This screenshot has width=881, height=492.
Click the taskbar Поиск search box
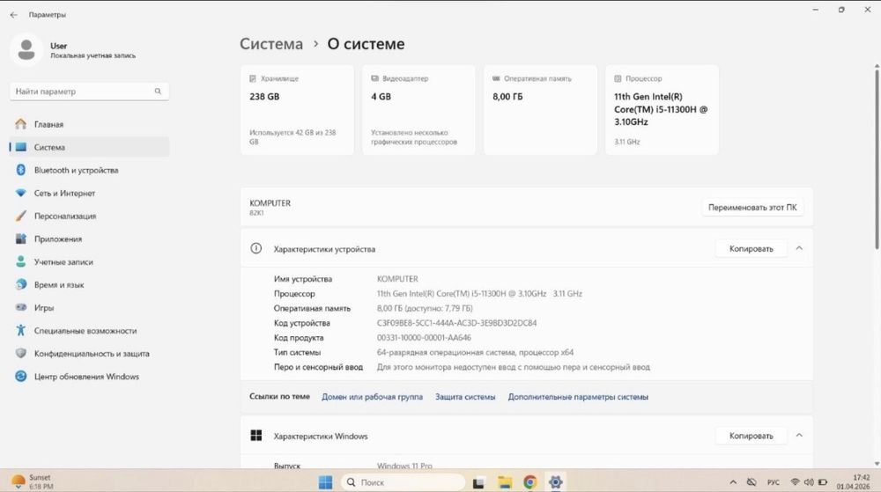tap(403, 482)
